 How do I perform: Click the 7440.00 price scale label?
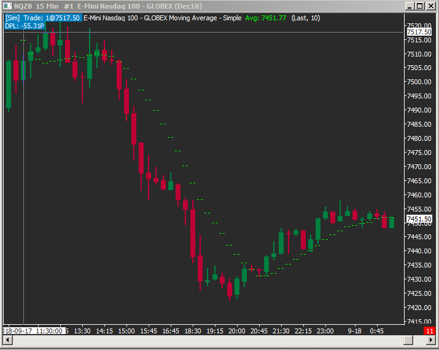419,251
